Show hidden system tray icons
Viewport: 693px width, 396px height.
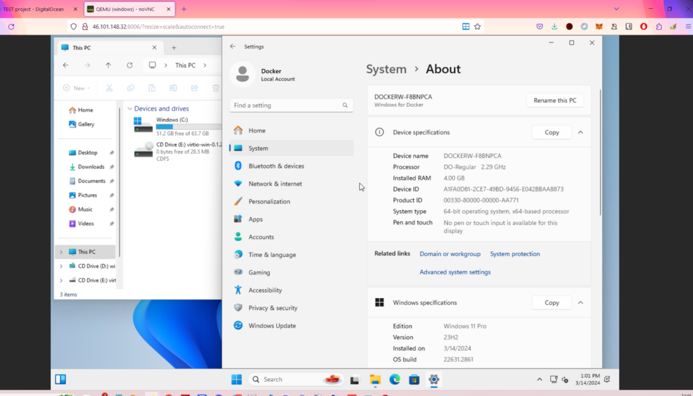coord(539,379)
